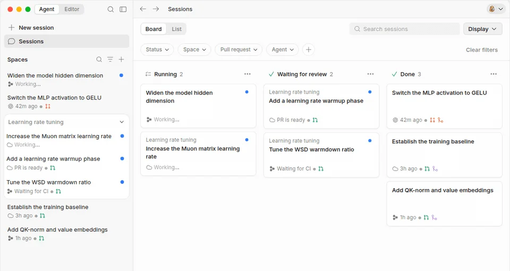Click the green PR icon on warmup phase card
Screen dimensions: 510x271
pos(315,120)
